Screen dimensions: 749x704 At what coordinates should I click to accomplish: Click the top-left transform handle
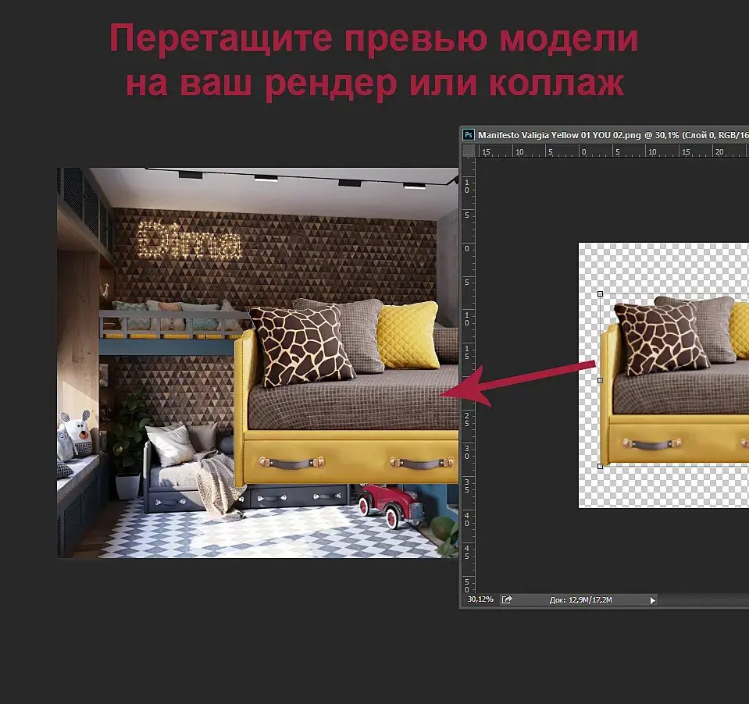pyautogui.click(x=600, y=294)
